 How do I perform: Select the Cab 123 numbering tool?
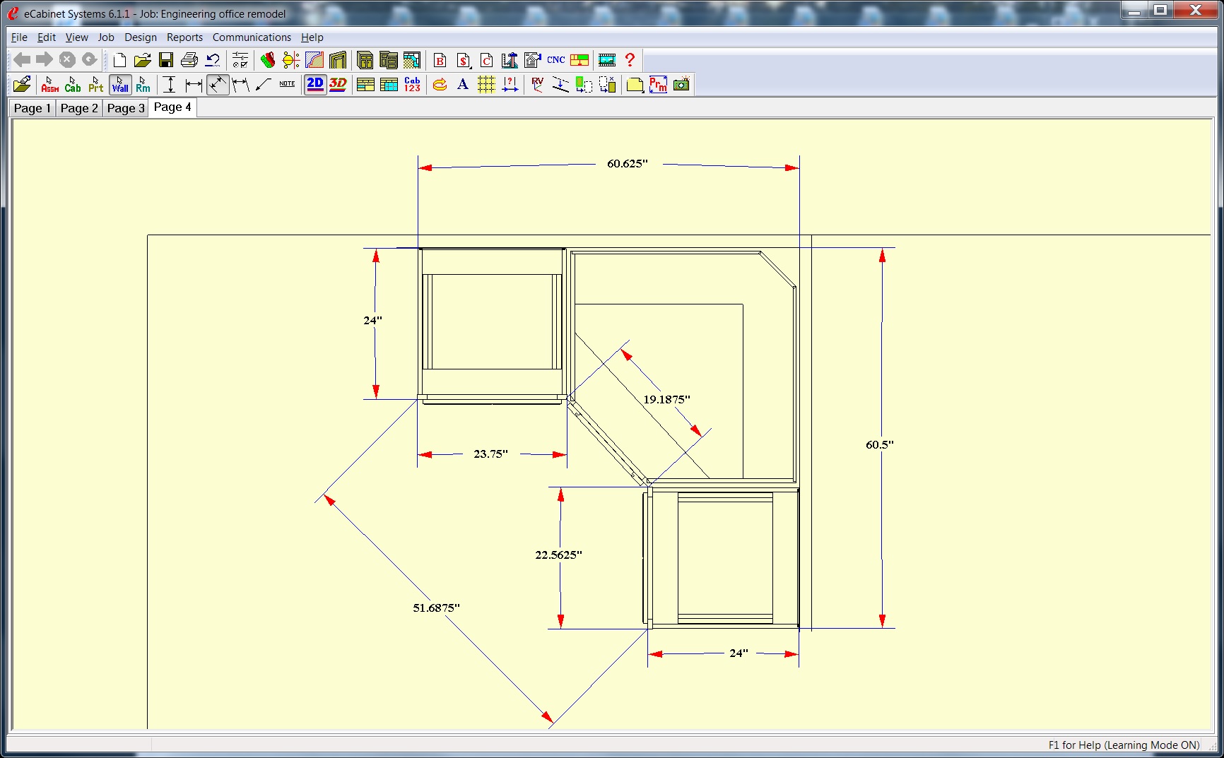point(412,85)
